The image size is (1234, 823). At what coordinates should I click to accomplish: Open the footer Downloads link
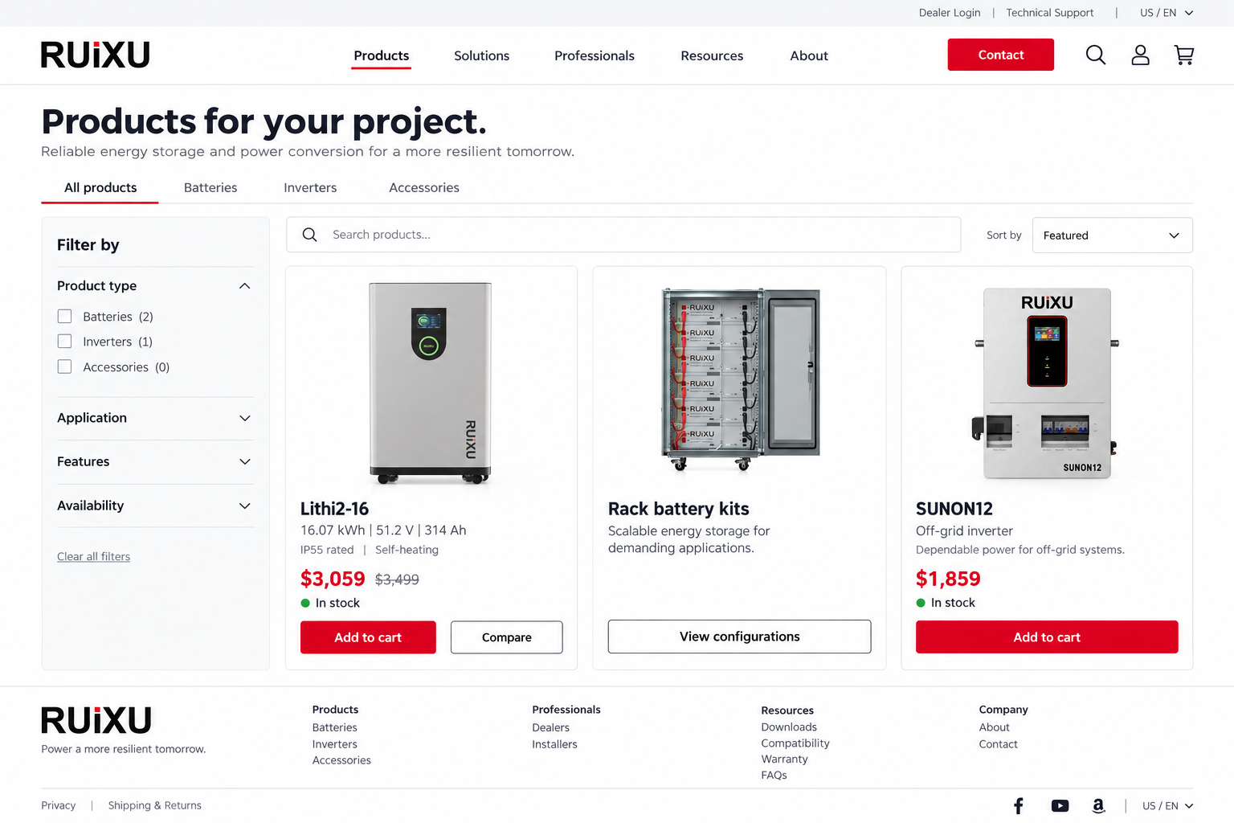coord(789,727)
